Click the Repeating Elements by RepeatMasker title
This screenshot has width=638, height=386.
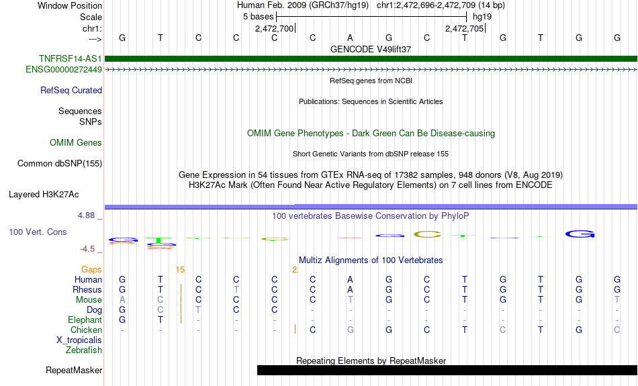click(371, 360)
